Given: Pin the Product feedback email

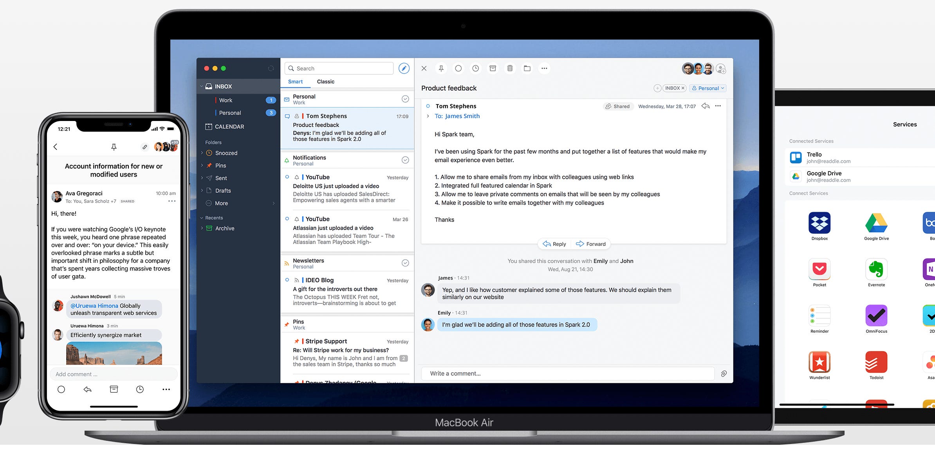Looking at the screenshot, I should [441, 69].
